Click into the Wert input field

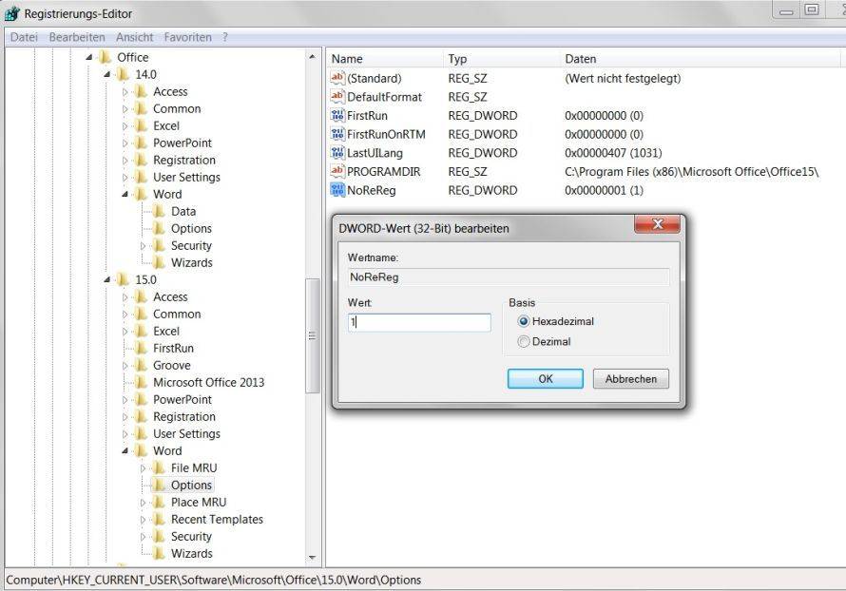click(419, 322)
